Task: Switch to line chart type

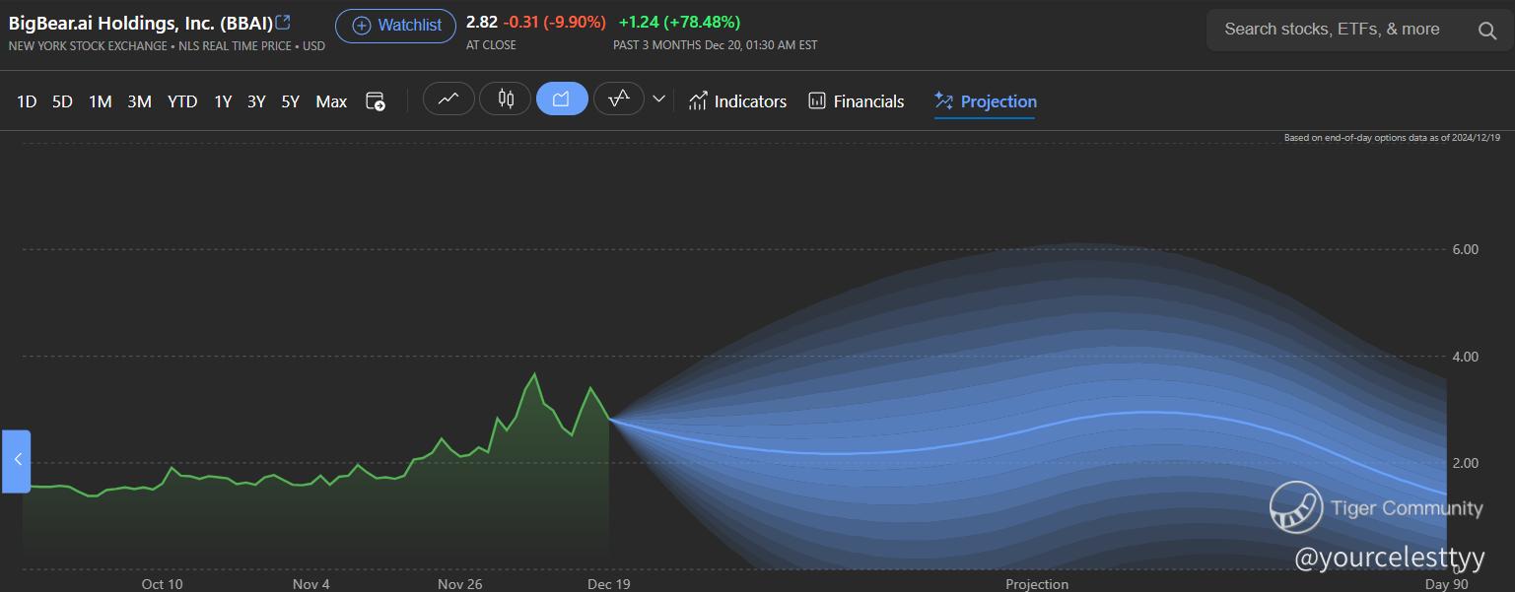Action: [x=448, y=99]
